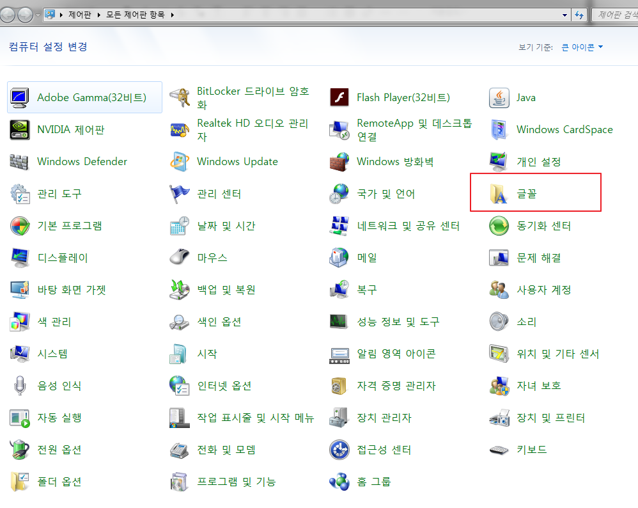Open the 색인 옵션 magnifier icon

pyautogui.click(x=180, y=322)
